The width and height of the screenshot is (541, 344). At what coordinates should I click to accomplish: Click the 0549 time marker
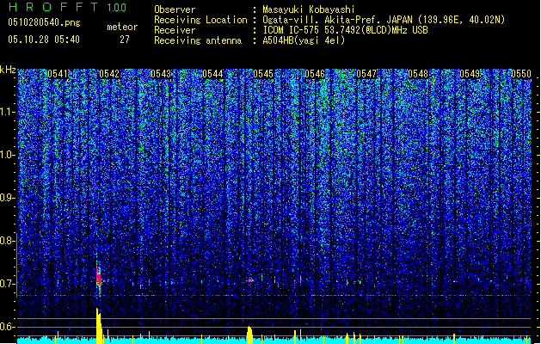click(x=470, y=74)
